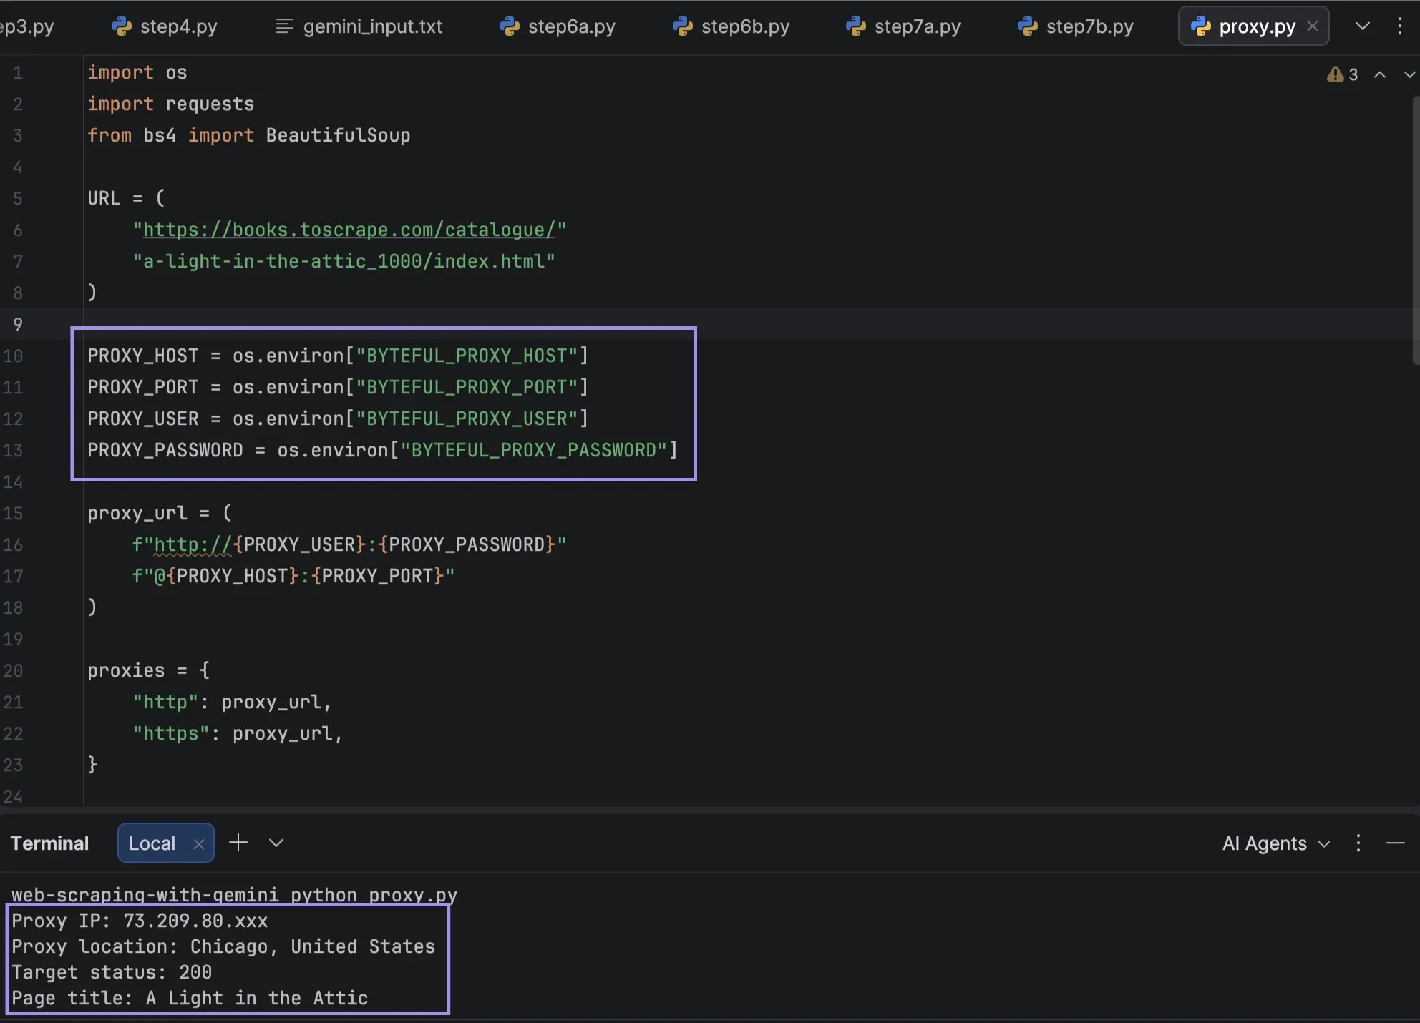Add a new terminal tab
The width and height of the screenshot is (1420, 1023).
coord(238,843)
